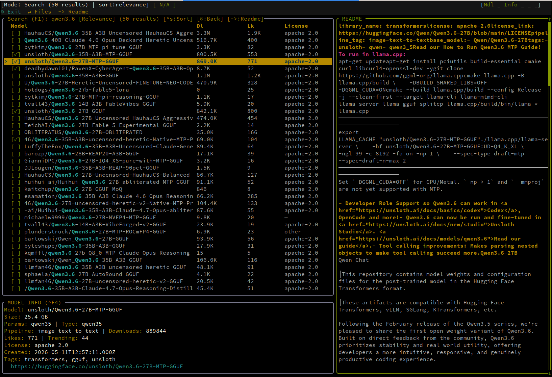Click the ^s:Sort shortcut label
The image size is (552, 377).
pyautogui.click(x=178, y=19)
